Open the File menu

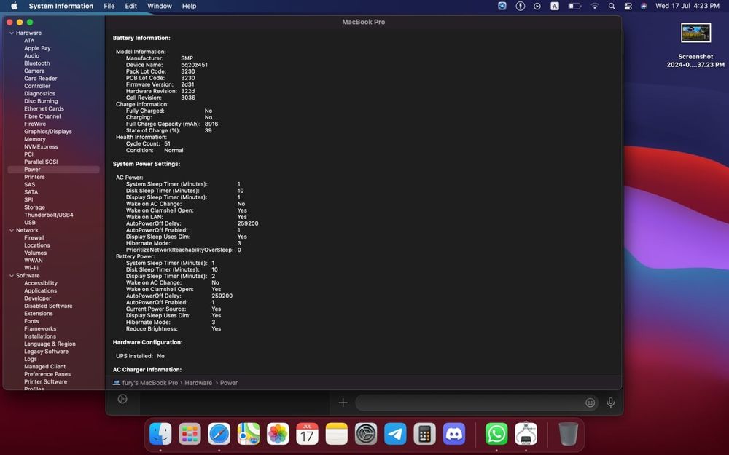[109, 6]
